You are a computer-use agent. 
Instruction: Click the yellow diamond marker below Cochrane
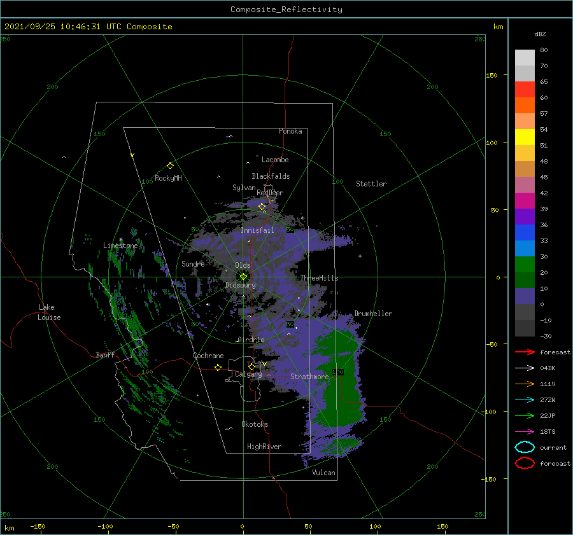click(x=218, y=368)
